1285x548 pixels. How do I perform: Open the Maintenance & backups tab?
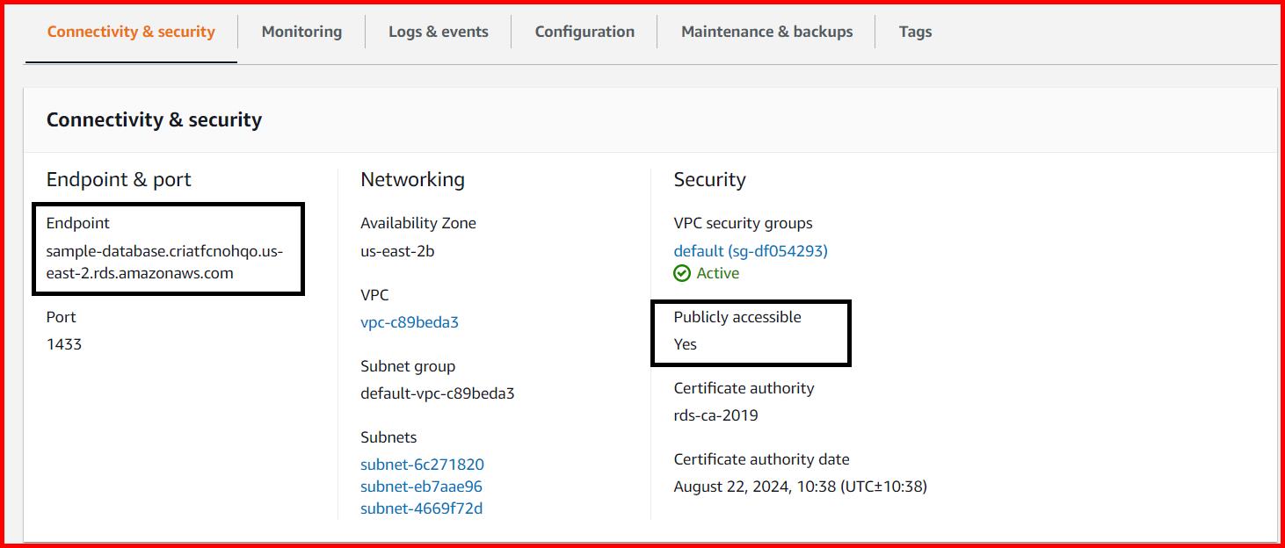tap(766, 31)
